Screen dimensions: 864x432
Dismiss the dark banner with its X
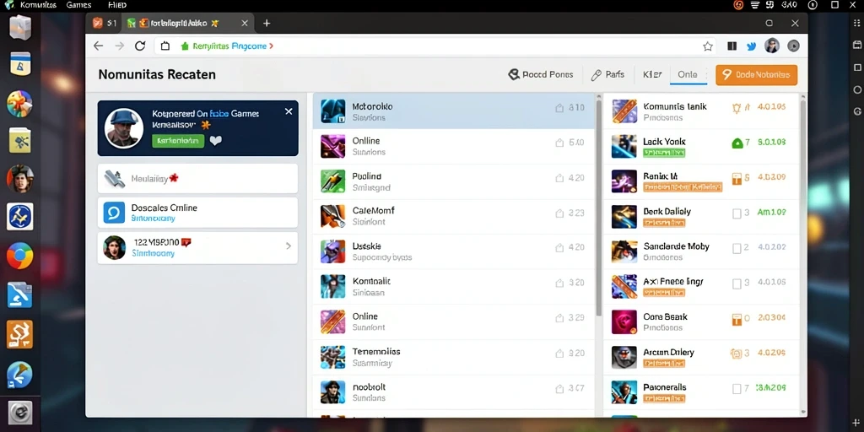click(x=289, y=111)
